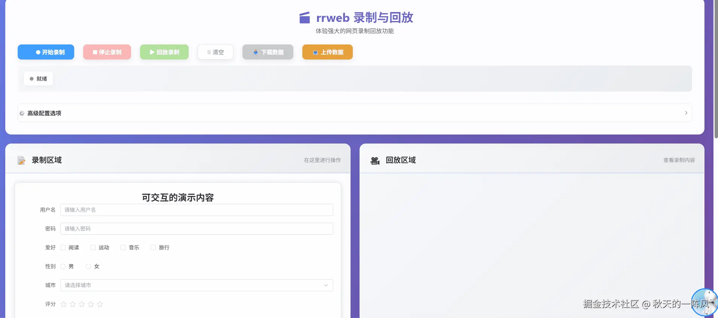
Task: Click the page vertical scrollbar
Action: [x=716, y=69]
